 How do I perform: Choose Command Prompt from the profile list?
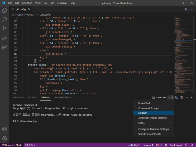(x=154, y=108)
